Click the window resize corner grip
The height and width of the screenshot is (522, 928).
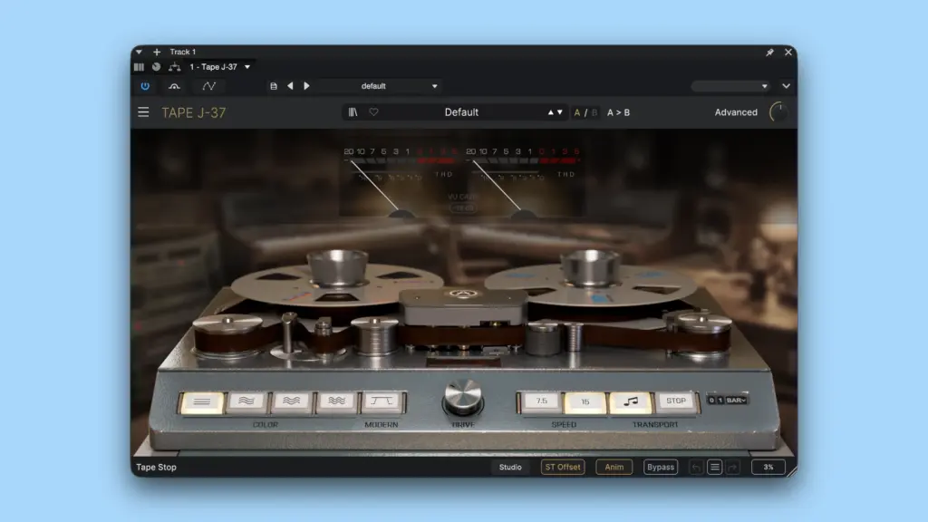792,471
